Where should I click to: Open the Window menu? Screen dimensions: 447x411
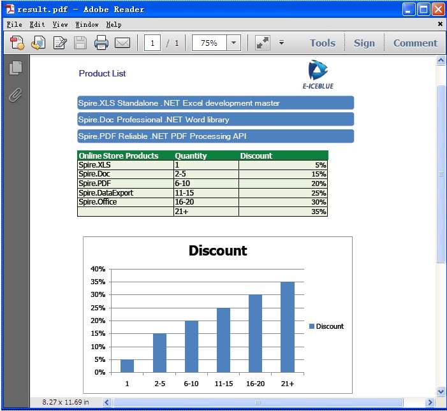click(x=87, y=24)
